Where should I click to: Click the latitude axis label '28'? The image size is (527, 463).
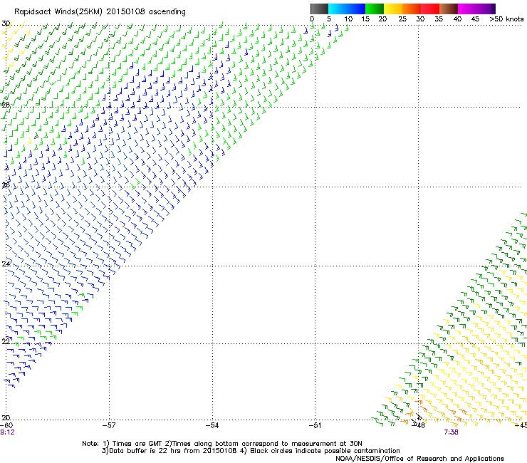(x=6, y=105)
